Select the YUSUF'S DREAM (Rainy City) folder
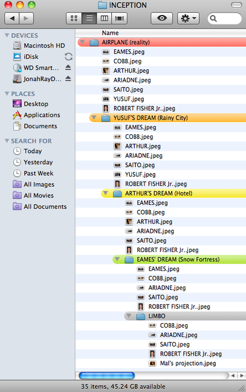Image resolution: width=246 pixels, height=392 pixels. click(168, 118)
